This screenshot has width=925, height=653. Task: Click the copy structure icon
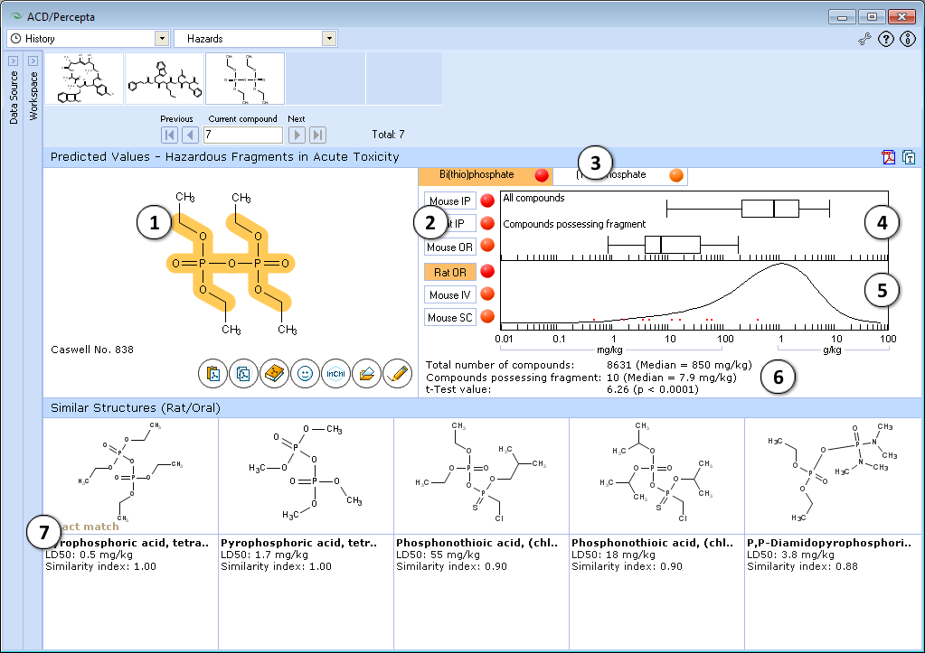point(243,374)
